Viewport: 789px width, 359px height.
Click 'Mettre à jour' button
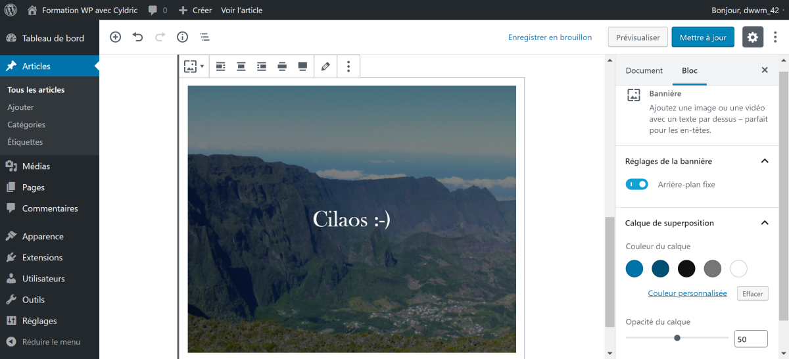pos(703,37)
